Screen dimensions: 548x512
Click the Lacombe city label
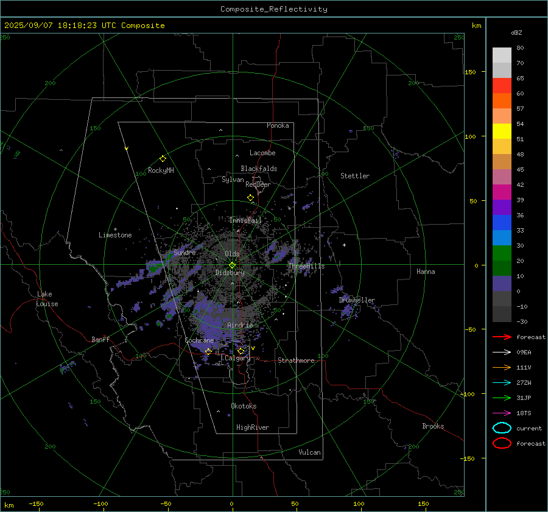pyautogui.click(x=262, y=153)
